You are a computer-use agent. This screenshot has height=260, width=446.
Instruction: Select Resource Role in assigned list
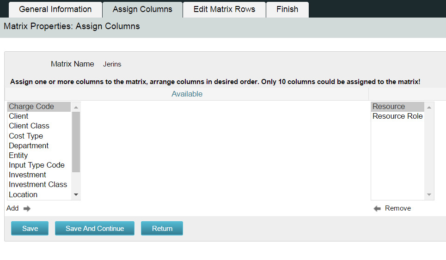[397, 116]
